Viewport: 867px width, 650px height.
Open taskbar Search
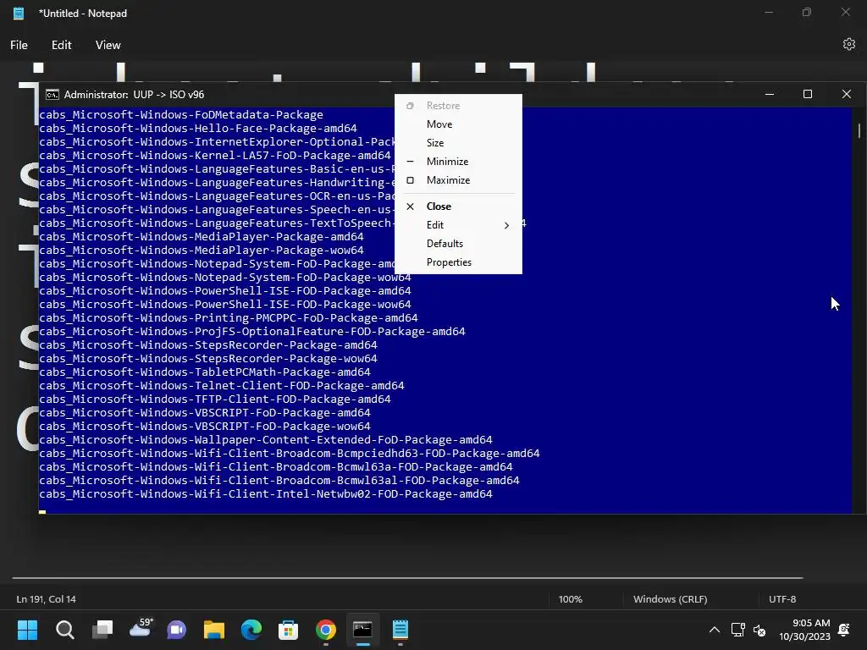[x=64, y=630]
